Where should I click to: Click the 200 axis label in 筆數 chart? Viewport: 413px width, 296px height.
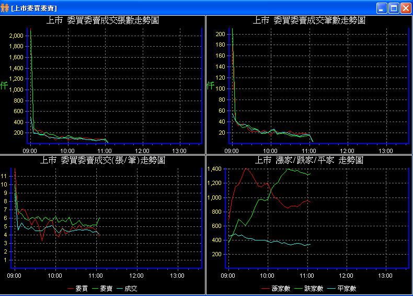pyautogui.click(x=220, y=34)
